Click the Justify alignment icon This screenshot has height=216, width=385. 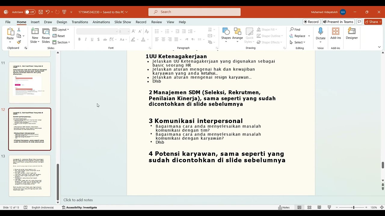click(x=176, y=39)
